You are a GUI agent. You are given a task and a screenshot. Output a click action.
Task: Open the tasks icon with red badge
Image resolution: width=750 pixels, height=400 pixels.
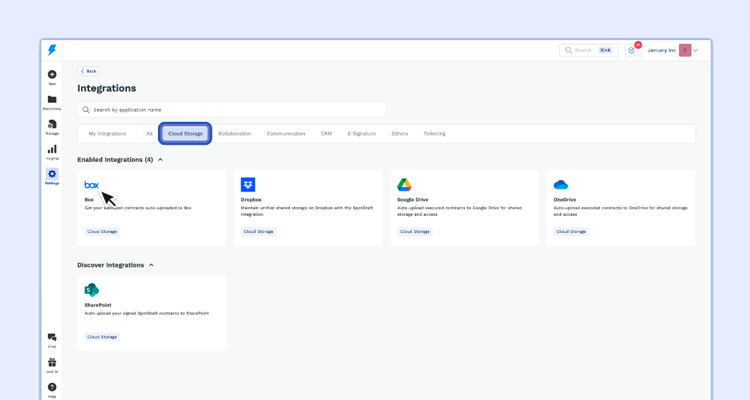631,50
